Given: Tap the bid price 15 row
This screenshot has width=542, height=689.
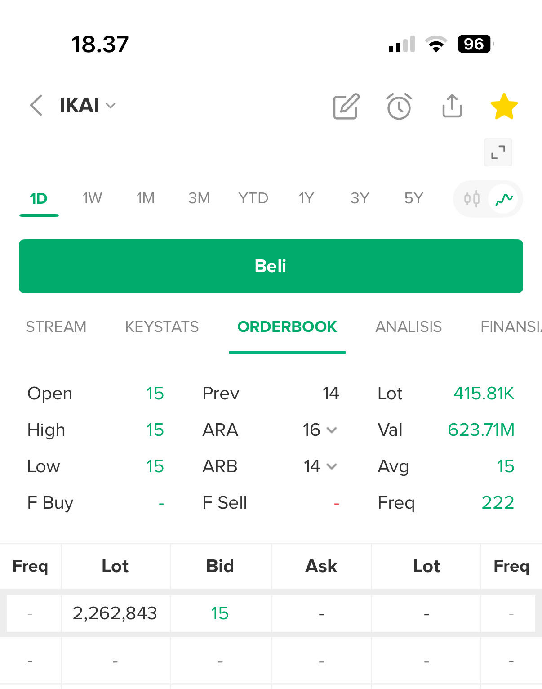Looking at the screenshot, I should [x=220, y=613].
